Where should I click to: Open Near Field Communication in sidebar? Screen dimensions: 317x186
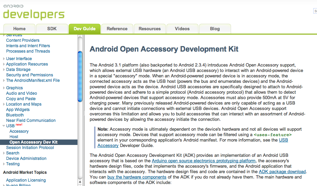pyautogui.click(x=31, y=120)
